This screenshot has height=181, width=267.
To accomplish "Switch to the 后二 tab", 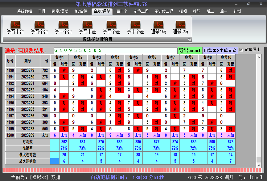I will point(210,11).
